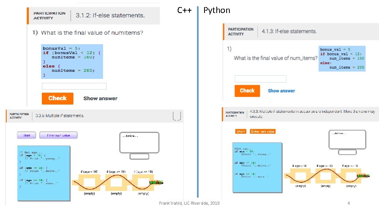Click the 'if (age >= 18)' box in C++ animation
This screenshot has height=213, width=379.
pos(143,183)
